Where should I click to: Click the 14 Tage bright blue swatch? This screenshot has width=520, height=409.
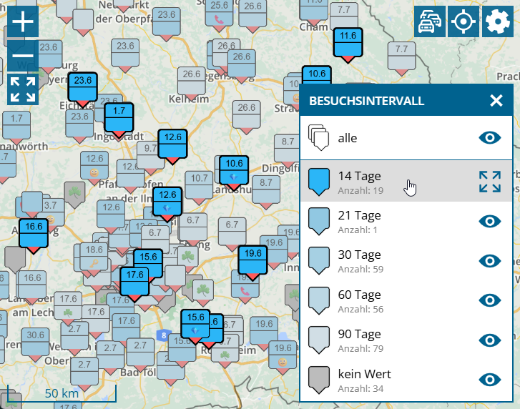[x=319, y=182]
